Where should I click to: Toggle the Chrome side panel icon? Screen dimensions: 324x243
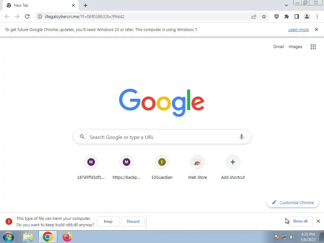point(297,16)
